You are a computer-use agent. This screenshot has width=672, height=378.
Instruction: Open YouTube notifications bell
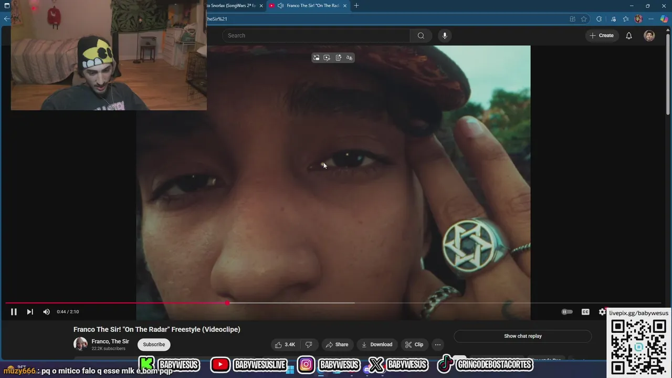coord(628,36)
